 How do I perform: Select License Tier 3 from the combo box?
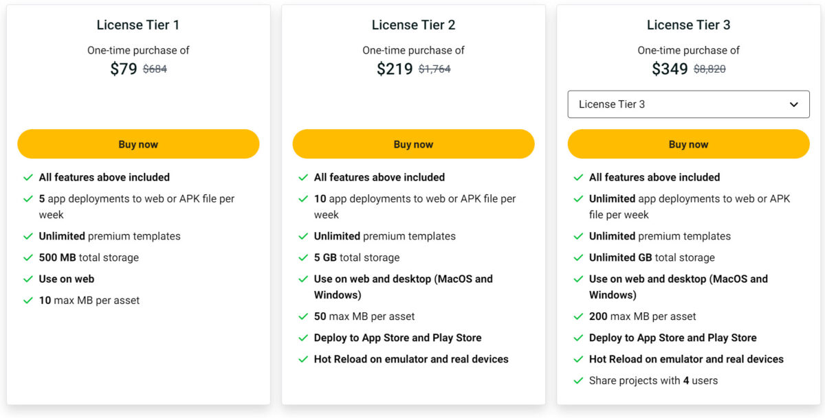(x=688, y=104)
